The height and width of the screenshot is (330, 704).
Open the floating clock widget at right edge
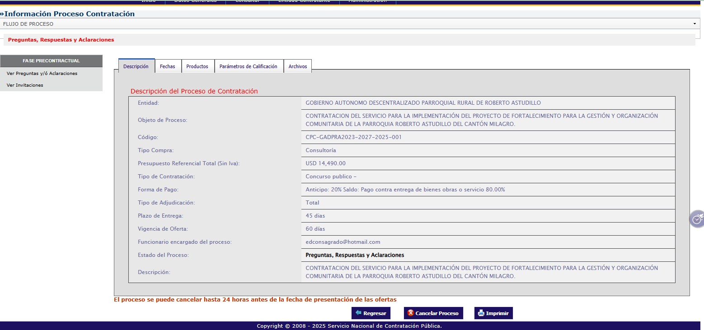click(x=697, y=219)
